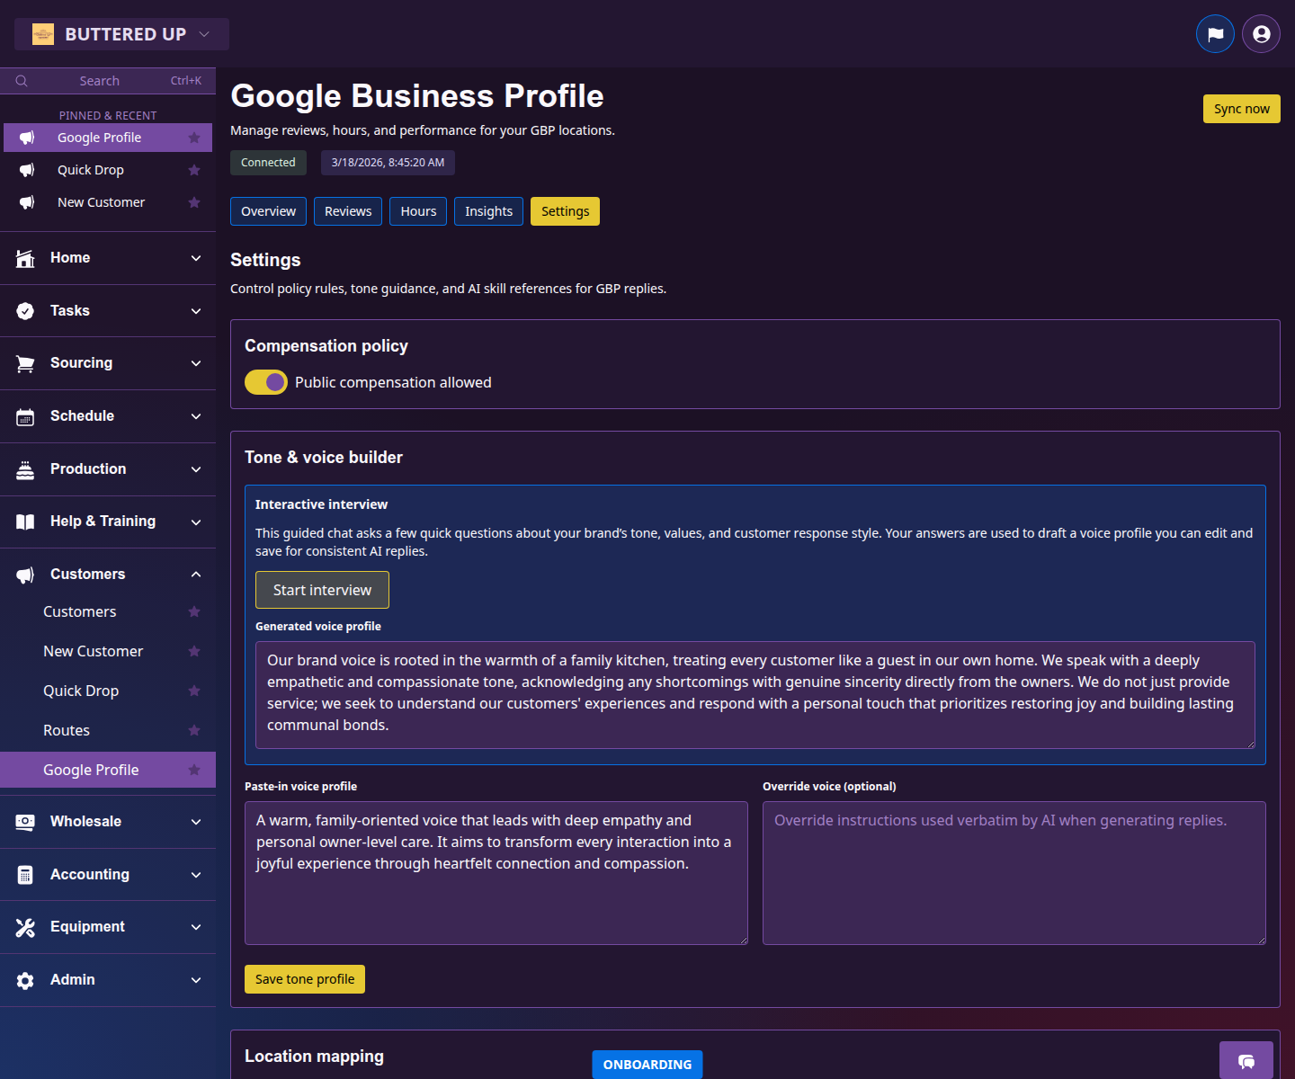Select the Production cake icon

click(25, 468)
